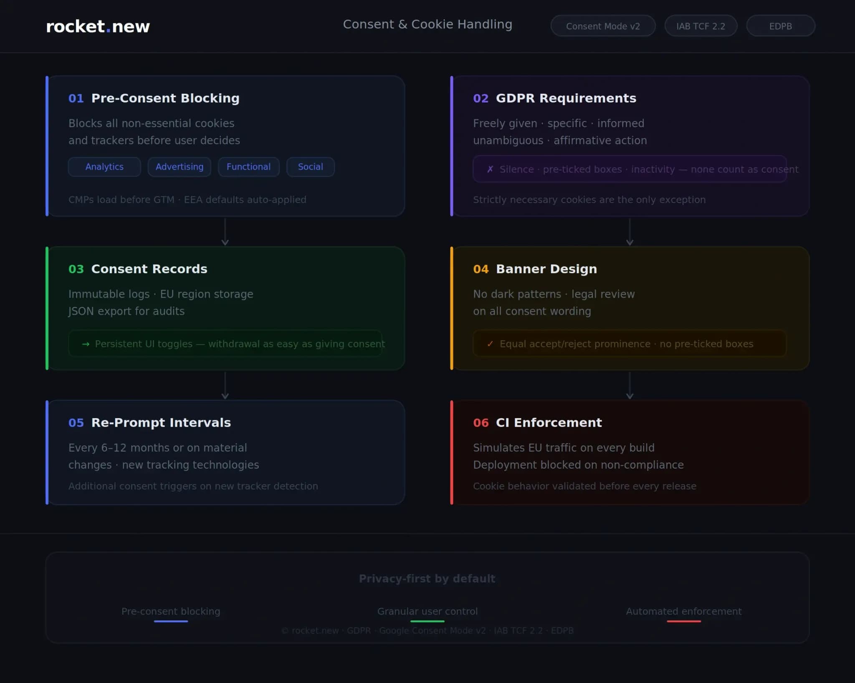855x683 pixels.
Task: Click the down arrow below Consent Records card
Action: point(225,386)
